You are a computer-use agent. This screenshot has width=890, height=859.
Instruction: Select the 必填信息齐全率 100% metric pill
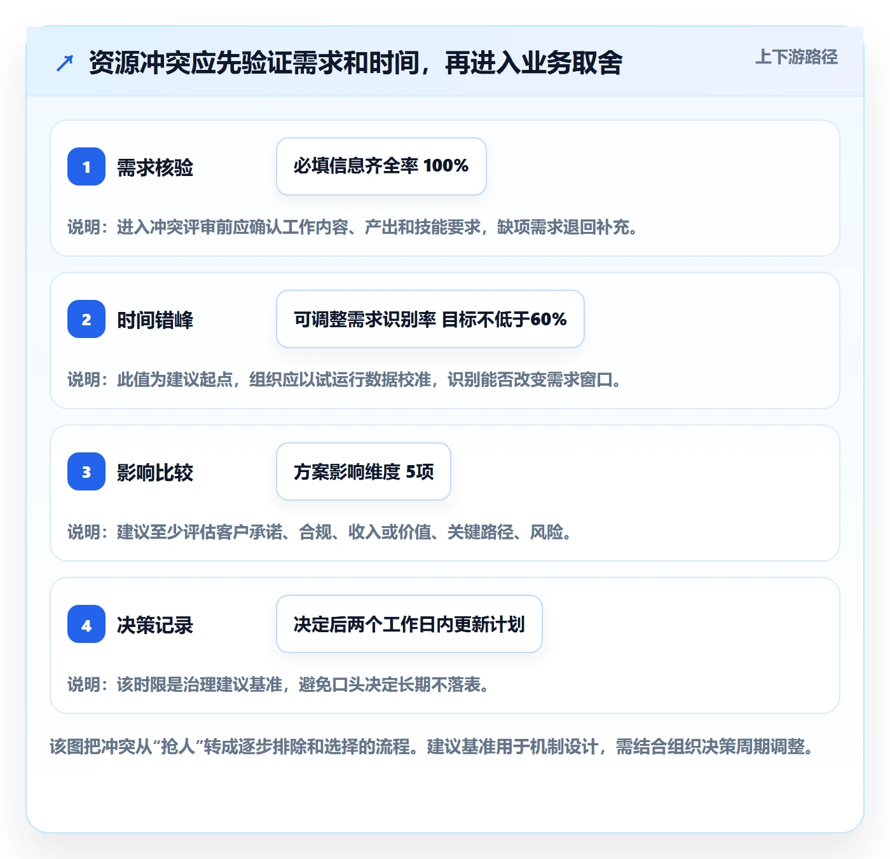(381, 166)
